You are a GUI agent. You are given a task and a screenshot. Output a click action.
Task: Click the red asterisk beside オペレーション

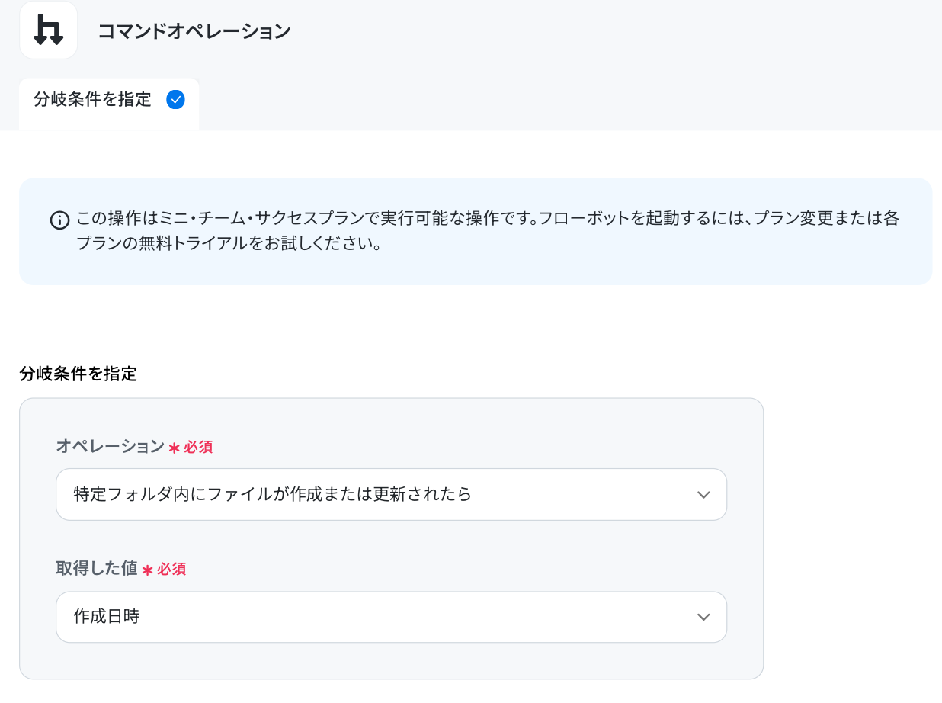coord(174,448)
